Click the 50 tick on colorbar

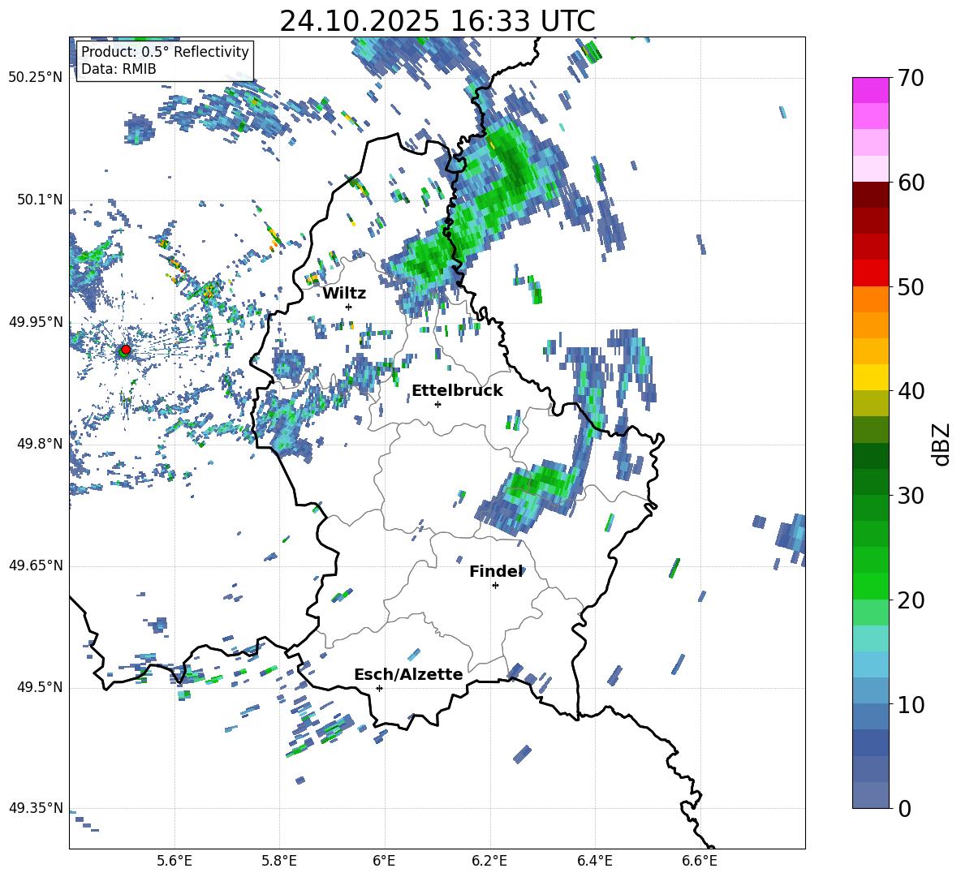(x=911, y=287)
